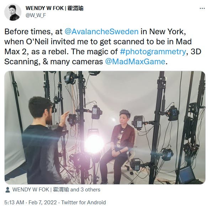Open the tagged people list 'and 3 others'
Screen dimensions: 210x210
85,190
